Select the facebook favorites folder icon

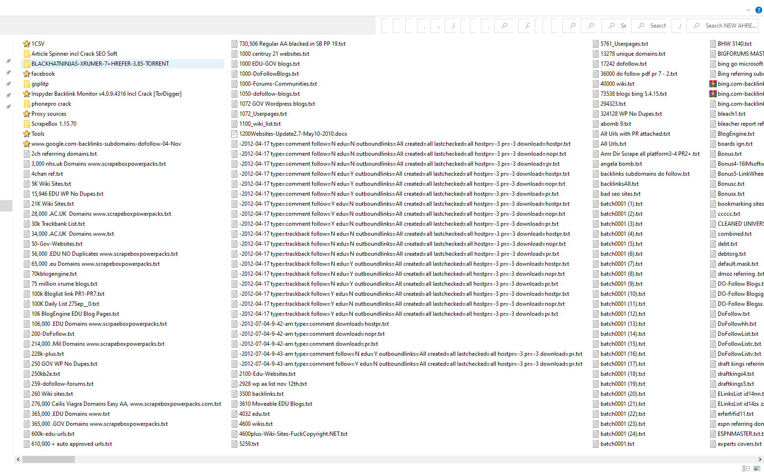click(x=27, y=73)
